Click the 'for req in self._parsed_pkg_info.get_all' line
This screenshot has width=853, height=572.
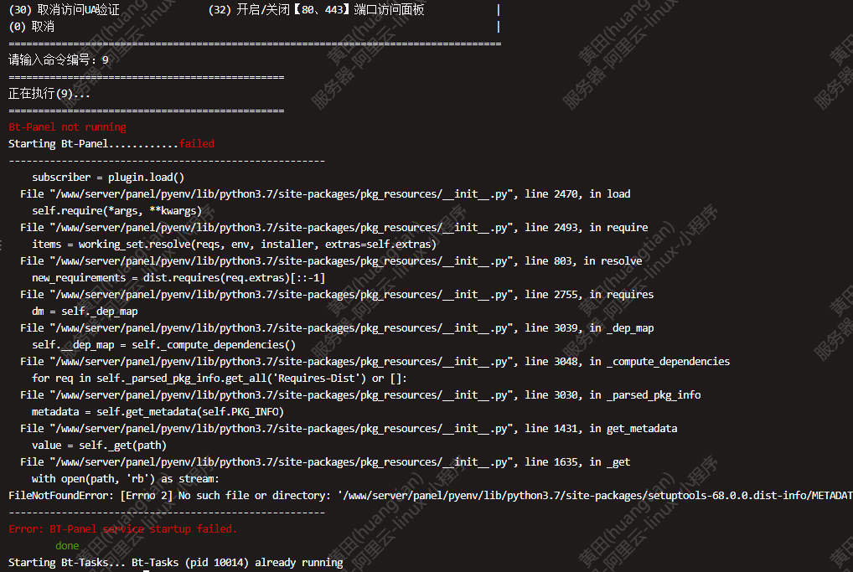coord(220,379)
